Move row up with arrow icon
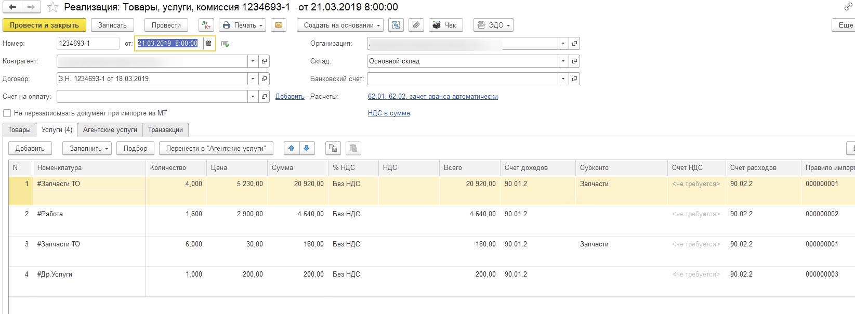 [x=292, y=148]
